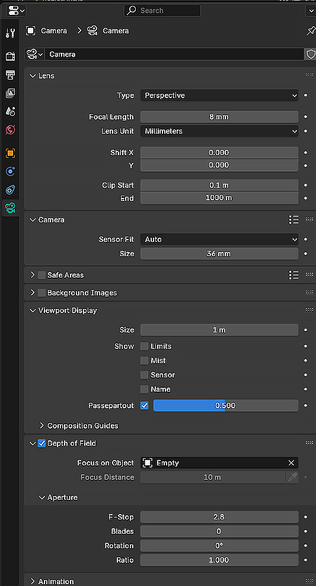Image resolution: width=316 pixels, height=586 pixels.
Task: Click the Clip Start 0.1 m field
Action: 219,185
